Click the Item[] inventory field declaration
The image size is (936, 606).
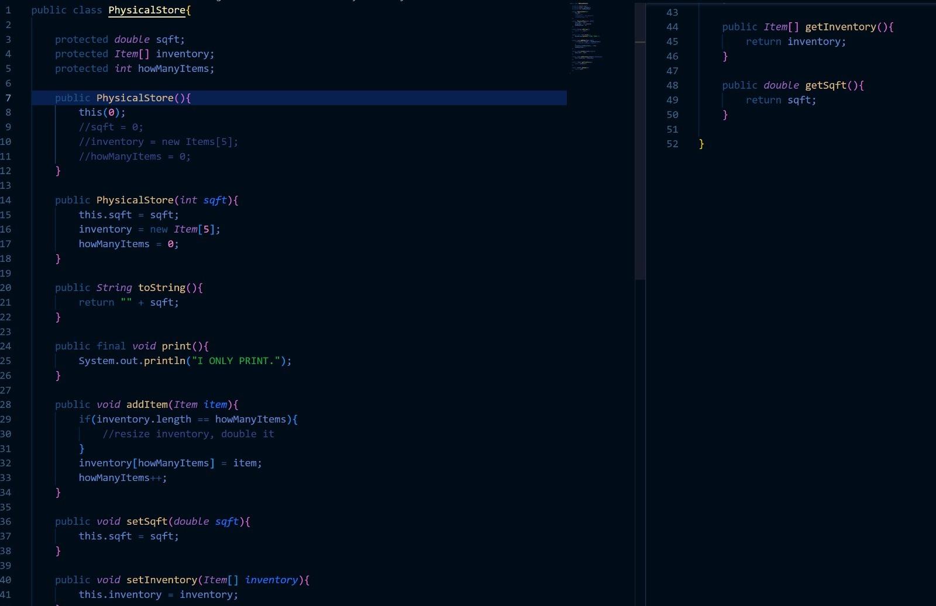[135, 54]
